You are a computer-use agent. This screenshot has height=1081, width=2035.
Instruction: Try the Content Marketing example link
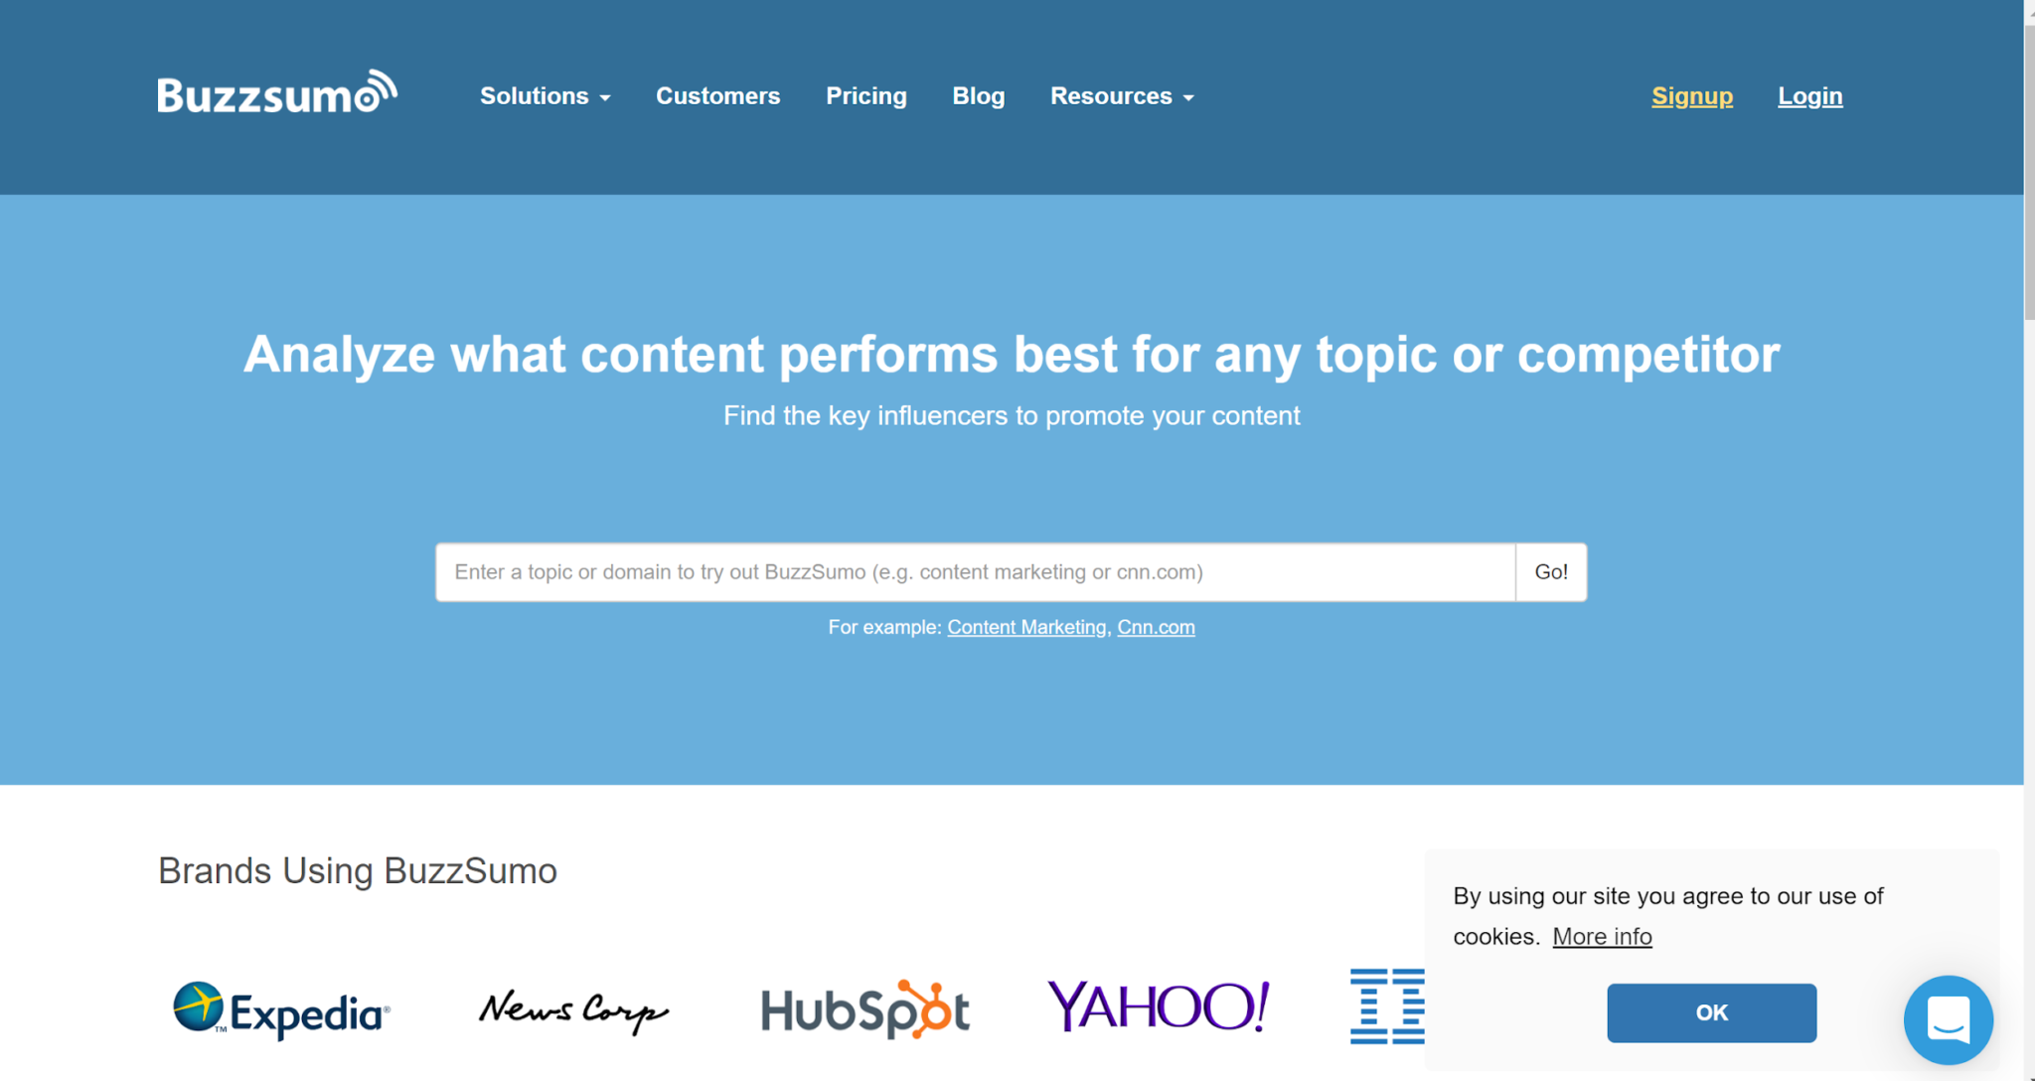tap(1026, 627)
